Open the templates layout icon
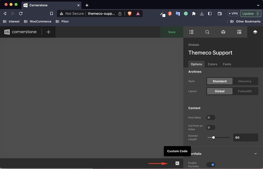Image resolution: width=263 pixels, height=169 pixels. pos(239,32)
